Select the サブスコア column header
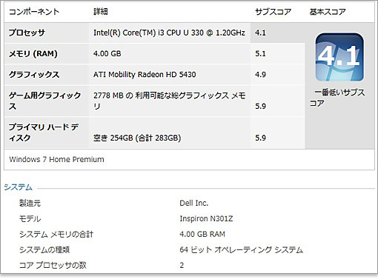The width and height of the screenshot is (378, 279). (273, 12)
